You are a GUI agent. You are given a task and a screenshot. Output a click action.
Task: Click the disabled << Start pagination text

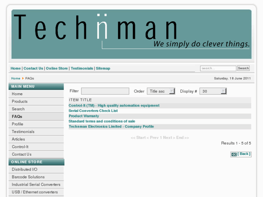[138, 138]
